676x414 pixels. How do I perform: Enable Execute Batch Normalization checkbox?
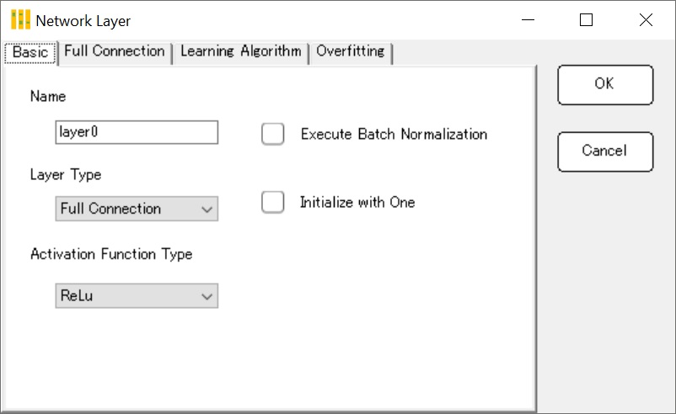point(272,134)
